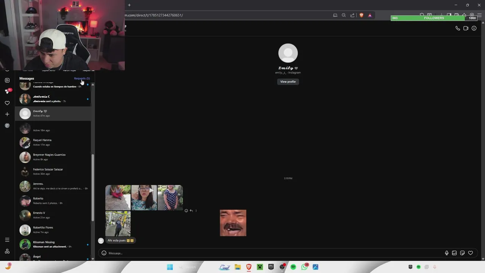Open Messages icon with notification badge
This screenshot has height=273, width=485.
pyautogui.click(x=7, y=91)
